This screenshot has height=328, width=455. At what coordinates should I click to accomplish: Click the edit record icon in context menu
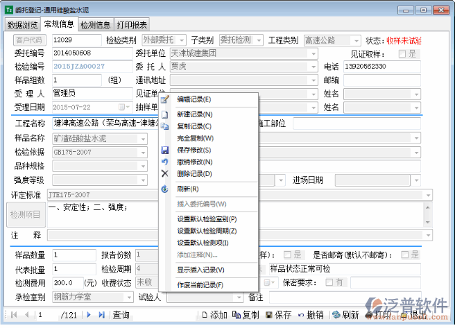click(x=164, y=100)
